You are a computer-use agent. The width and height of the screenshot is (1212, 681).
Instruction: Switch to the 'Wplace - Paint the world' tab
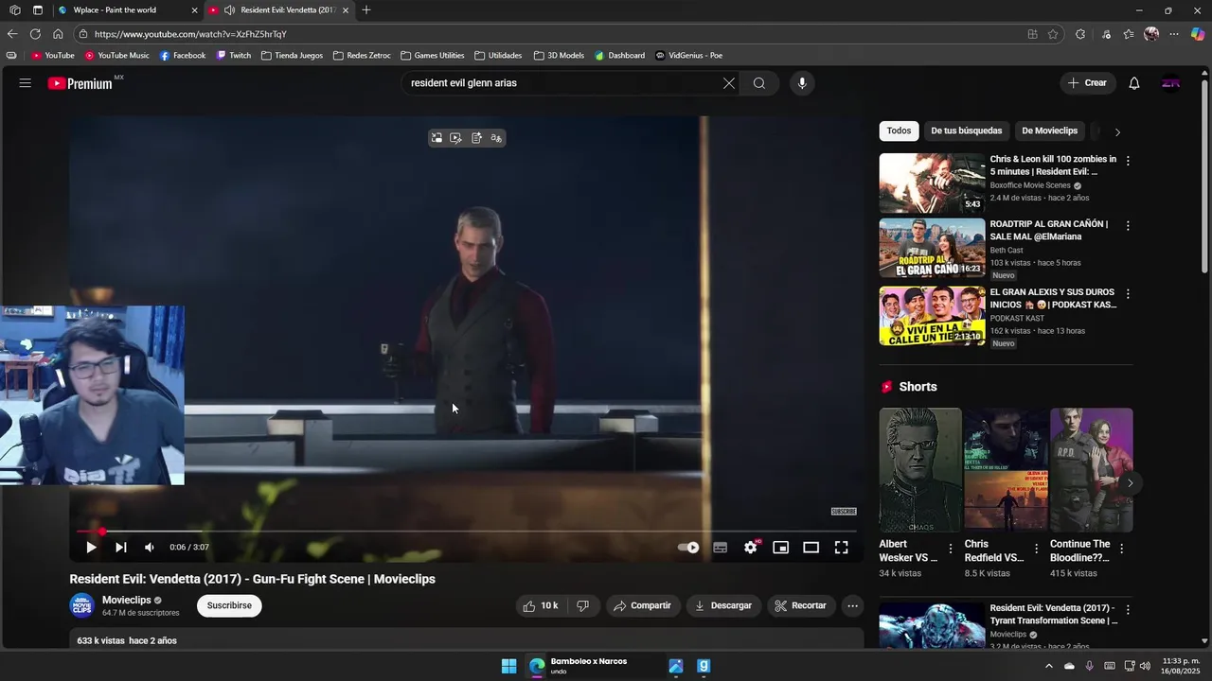point(126,10)
